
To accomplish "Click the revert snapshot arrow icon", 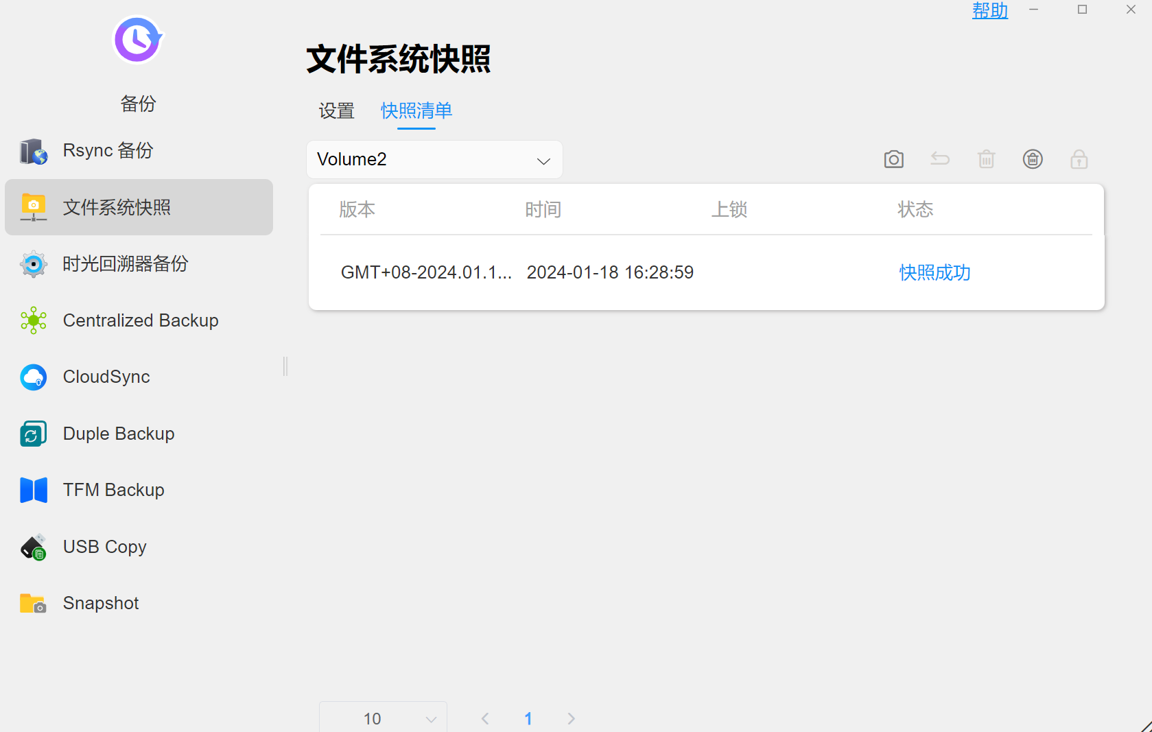I will [x=940, y=160].
